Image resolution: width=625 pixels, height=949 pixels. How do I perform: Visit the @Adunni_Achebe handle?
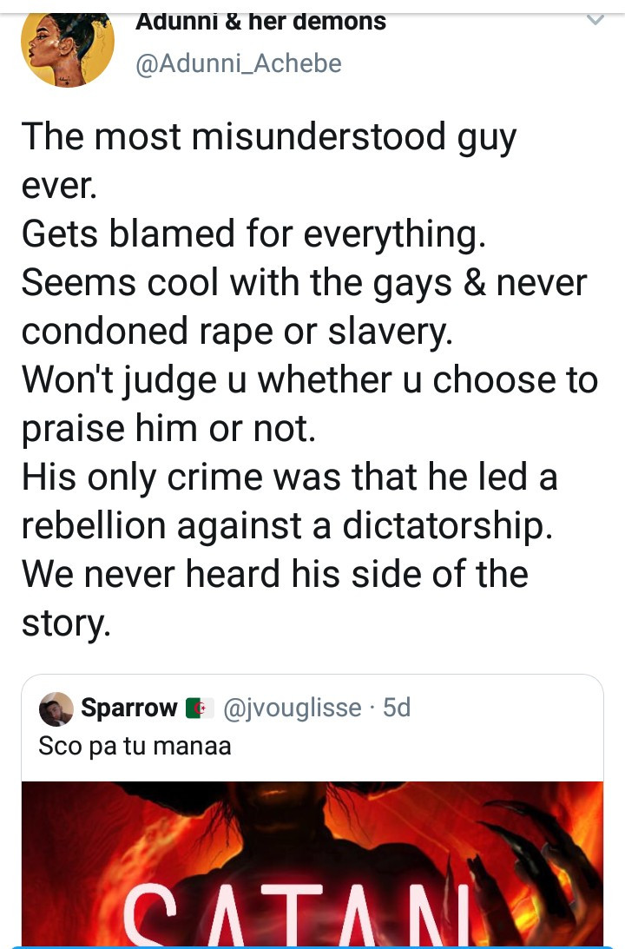239,63
